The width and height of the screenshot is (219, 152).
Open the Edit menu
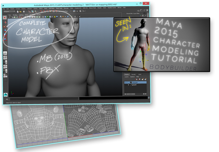click(8, 9)
